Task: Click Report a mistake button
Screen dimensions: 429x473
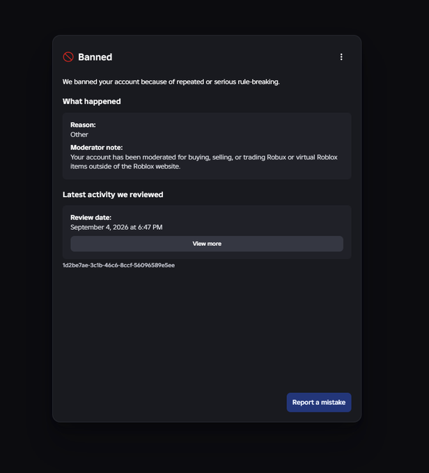Action: click(x=319, y=403)
